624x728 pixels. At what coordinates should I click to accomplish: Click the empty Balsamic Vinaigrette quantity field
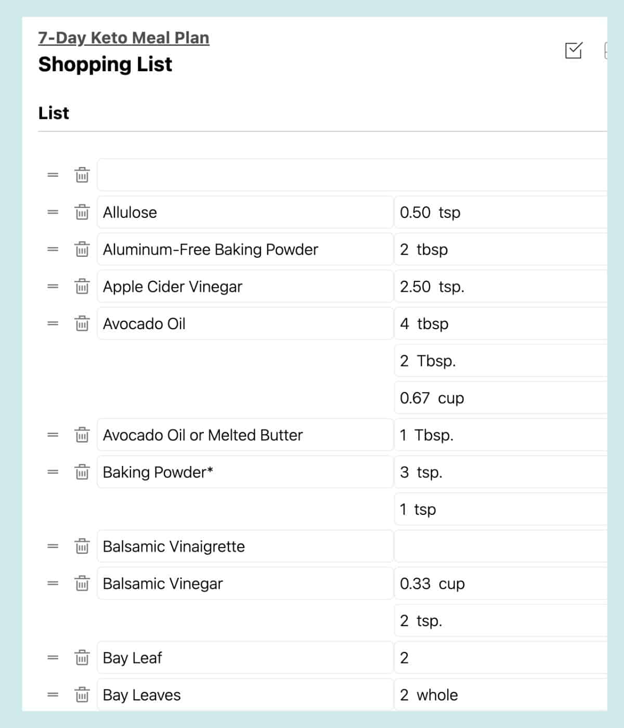tap(500, 547)
